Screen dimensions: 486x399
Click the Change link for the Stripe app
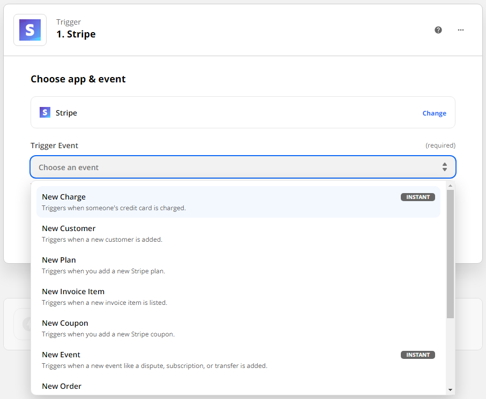coord(434,113)
